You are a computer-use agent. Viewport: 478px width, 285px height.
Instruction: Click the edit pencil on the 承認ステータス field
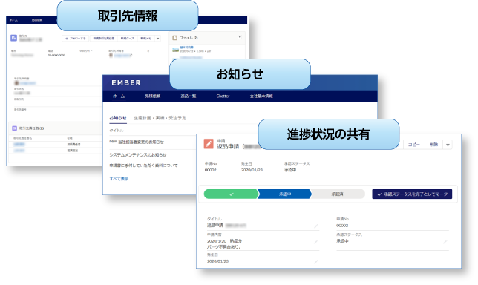click(445, 242)
